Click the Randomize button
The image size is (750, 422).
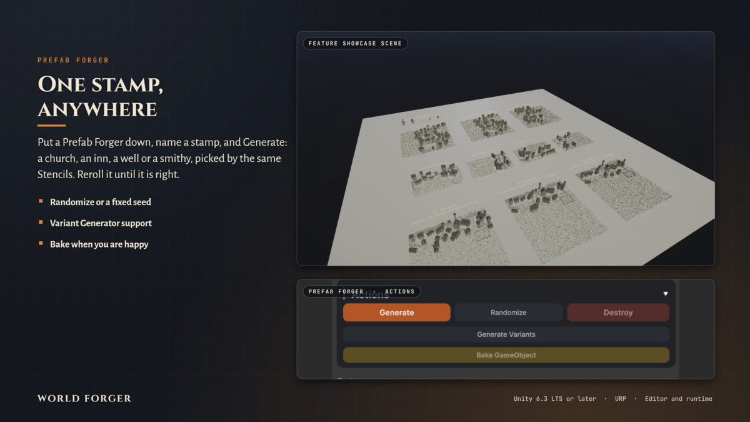click(x=508, y=313)
